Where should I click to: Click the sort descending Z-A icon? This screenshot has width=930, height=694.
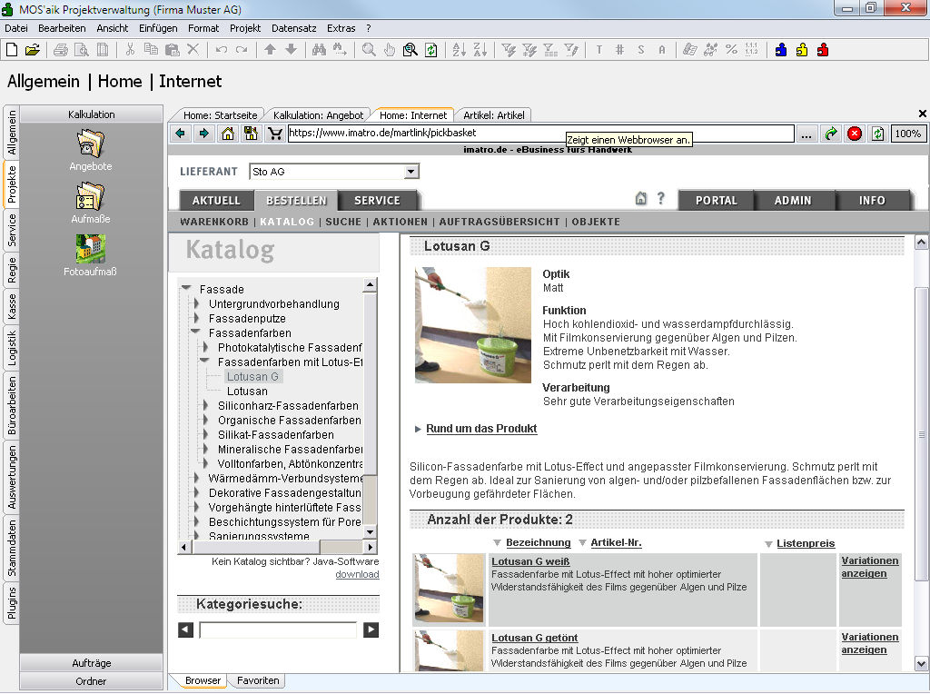click(480, 50)
